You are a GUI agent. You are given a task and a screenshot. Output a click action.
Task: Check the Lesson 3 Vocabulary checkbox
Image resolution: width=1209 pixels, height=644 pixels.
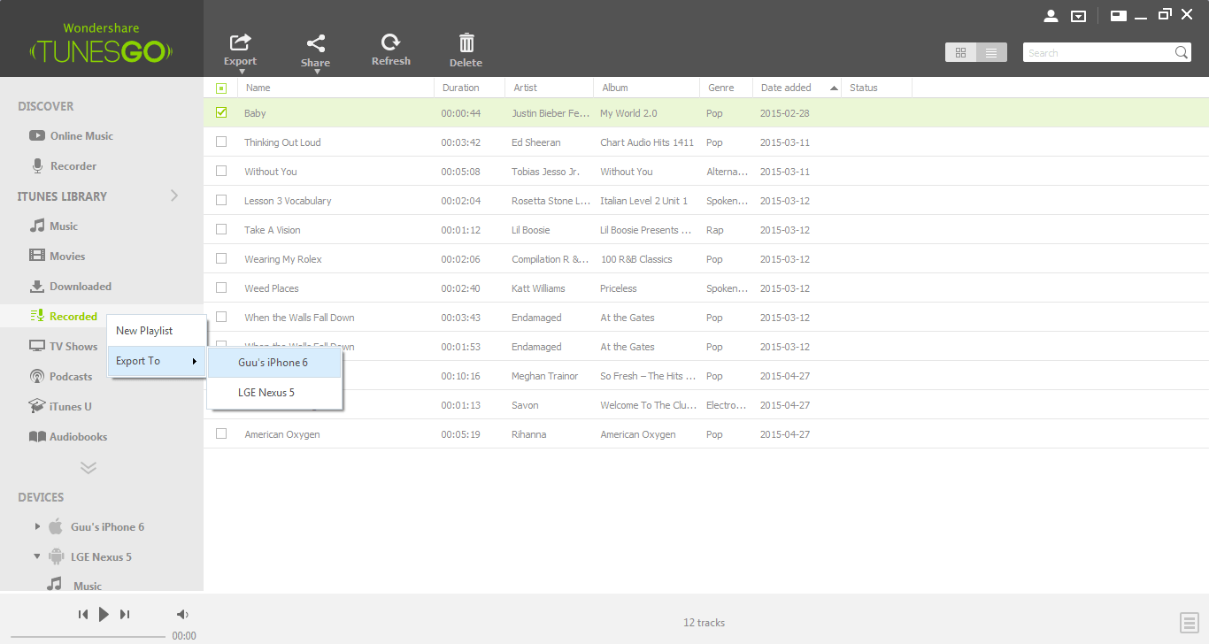pos(221,200)
